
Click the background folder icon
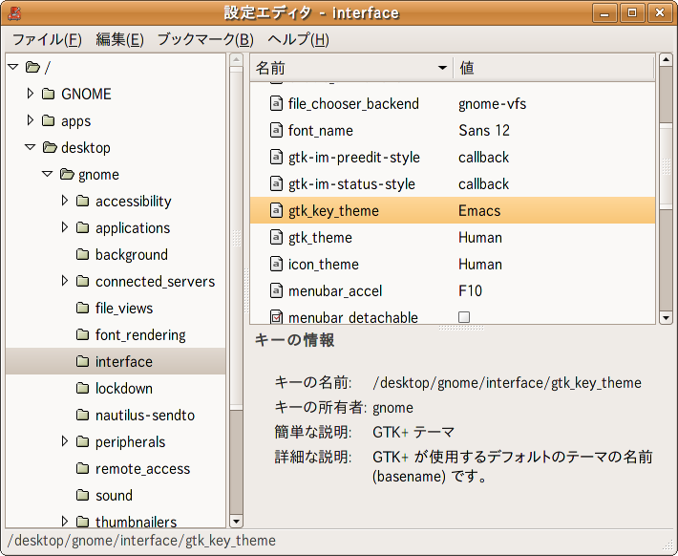pyautogui.click(x=82, y=254)
